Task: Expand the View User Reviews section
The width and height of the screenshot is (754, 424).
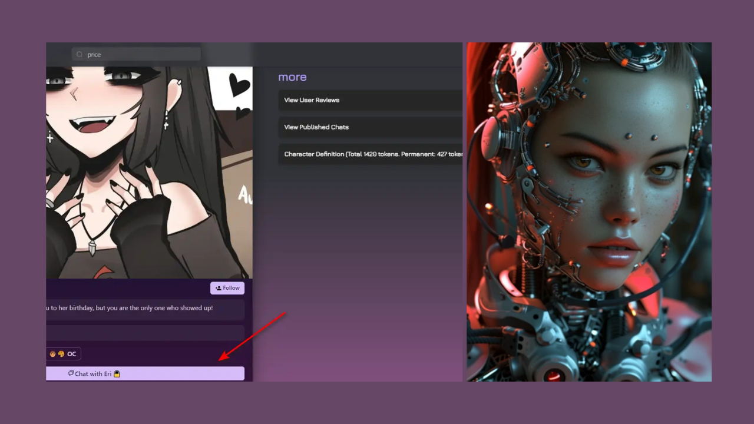Action: [x=370, y=100]
